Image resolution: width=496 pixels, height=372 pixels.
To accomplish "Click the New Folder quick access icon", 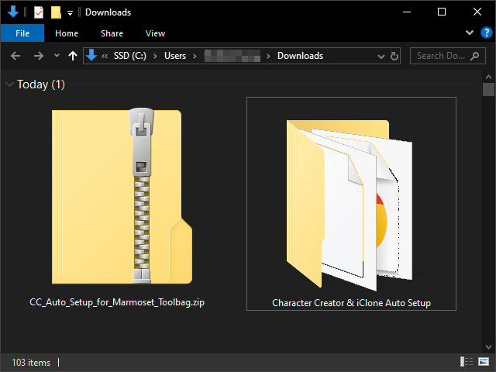I will click(56, 12).
